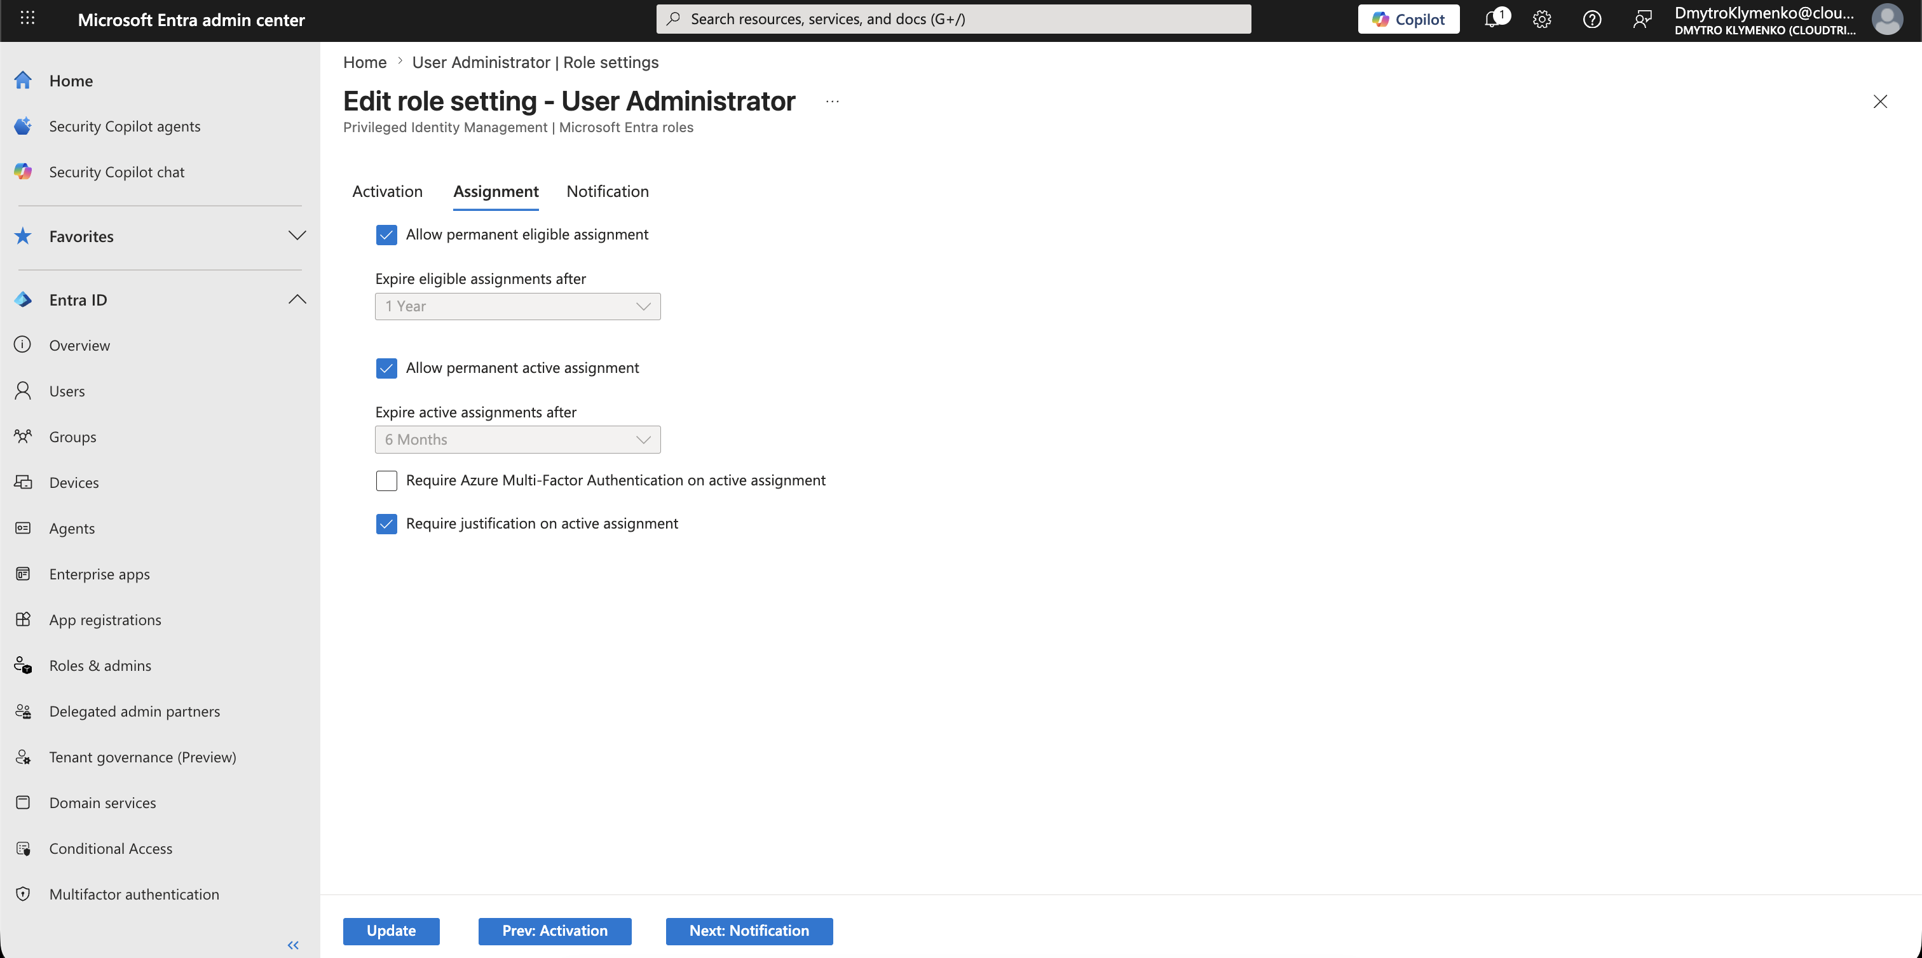Open settings gear icon in header
The width and height of the screenshot is (1922, 958).
pos(1541,20)
